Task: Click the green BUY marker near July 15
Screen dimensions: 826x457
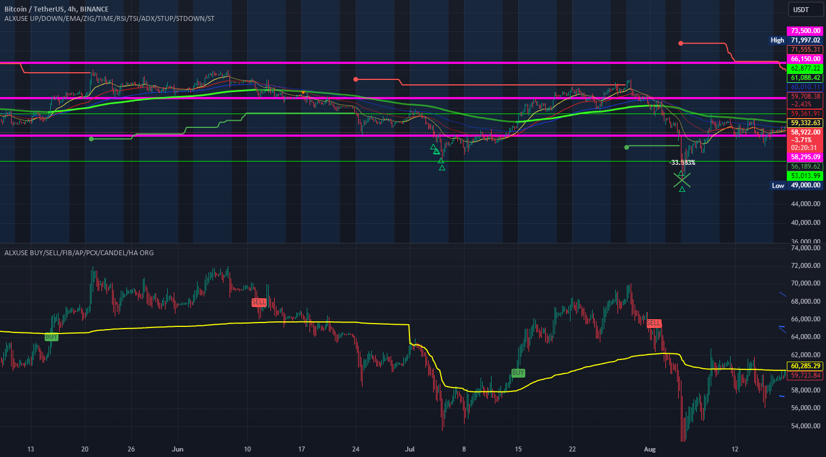Action: [518, 373]
